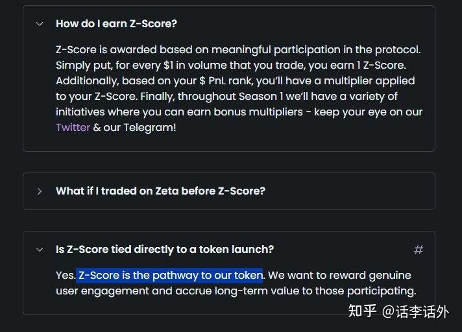The width and height of the screenshot is (462, 332).
Task: Click 'What if I traded on Zeta before Z-Score?' heading
Action: 160,191
